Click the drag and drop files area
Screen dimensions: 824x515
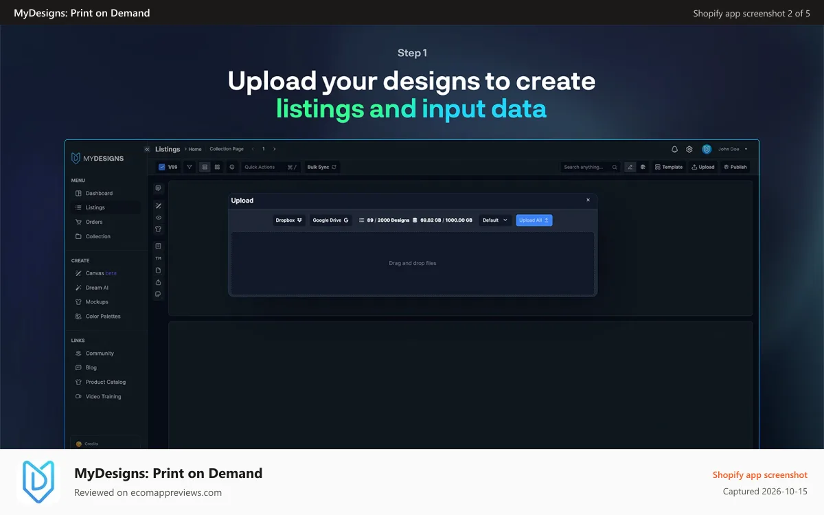(x=413, y=263)
